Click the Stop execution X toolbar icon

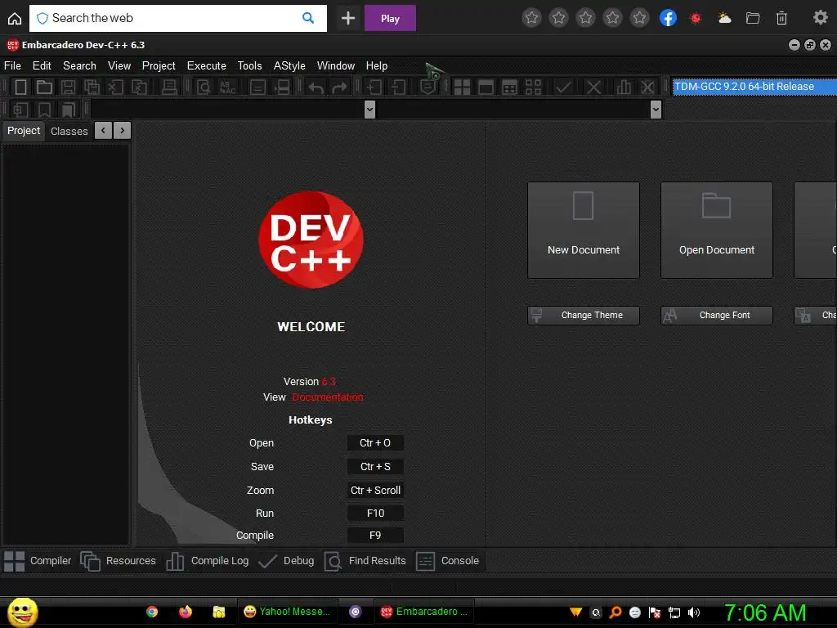point(594,87)
